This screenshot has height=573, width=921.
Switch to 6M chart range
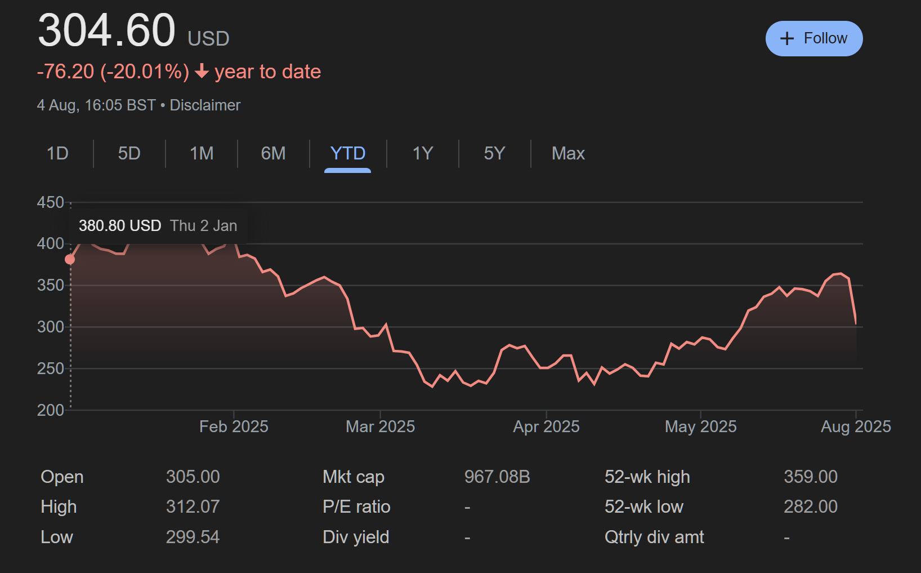[273, 153]
